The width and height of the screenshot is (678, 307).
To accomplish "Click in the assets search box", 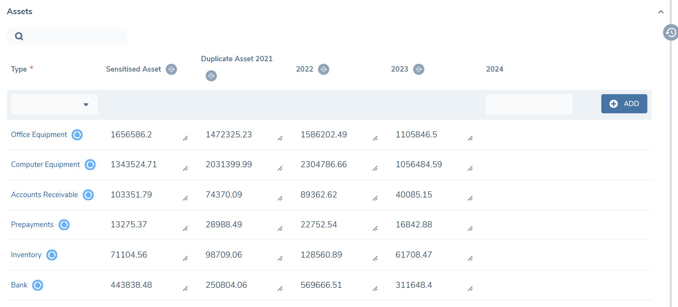I will point(73,36).
